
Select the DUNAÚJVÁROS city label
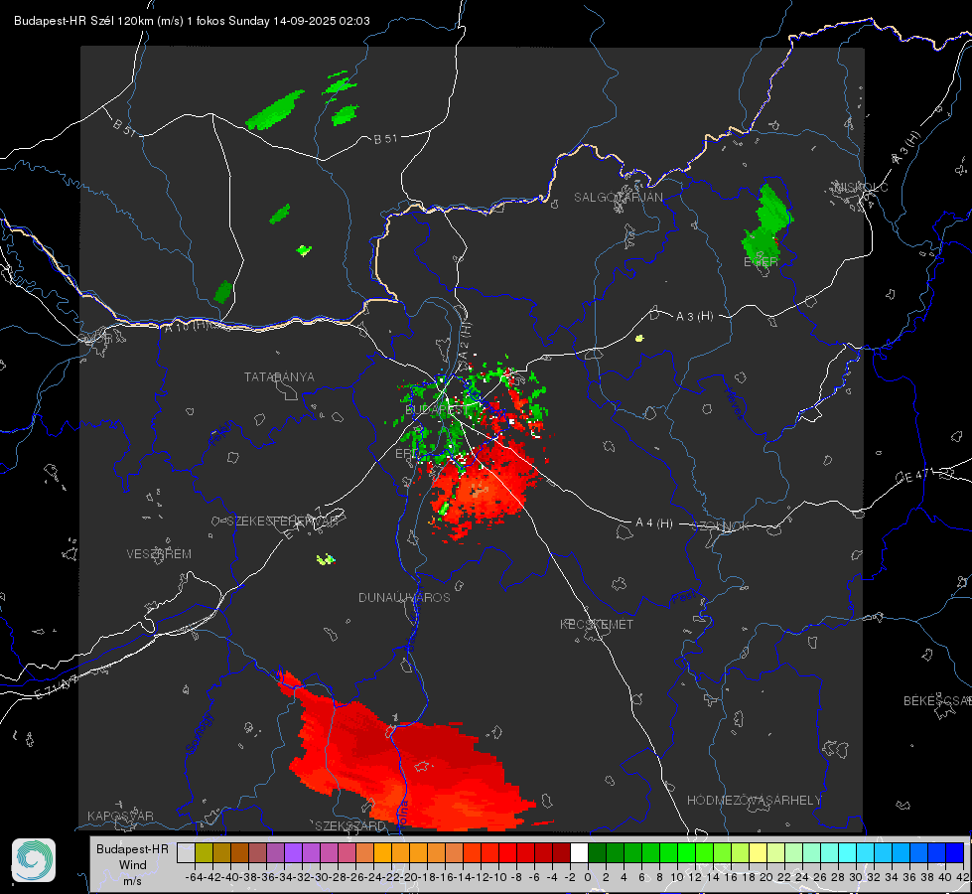click(x=404, y=597)
